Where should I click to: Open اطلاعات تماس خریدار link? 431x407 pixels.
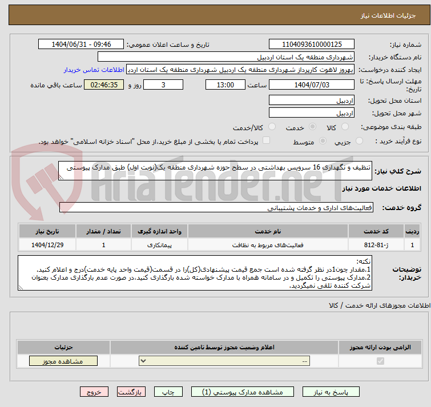coord(94,70)
